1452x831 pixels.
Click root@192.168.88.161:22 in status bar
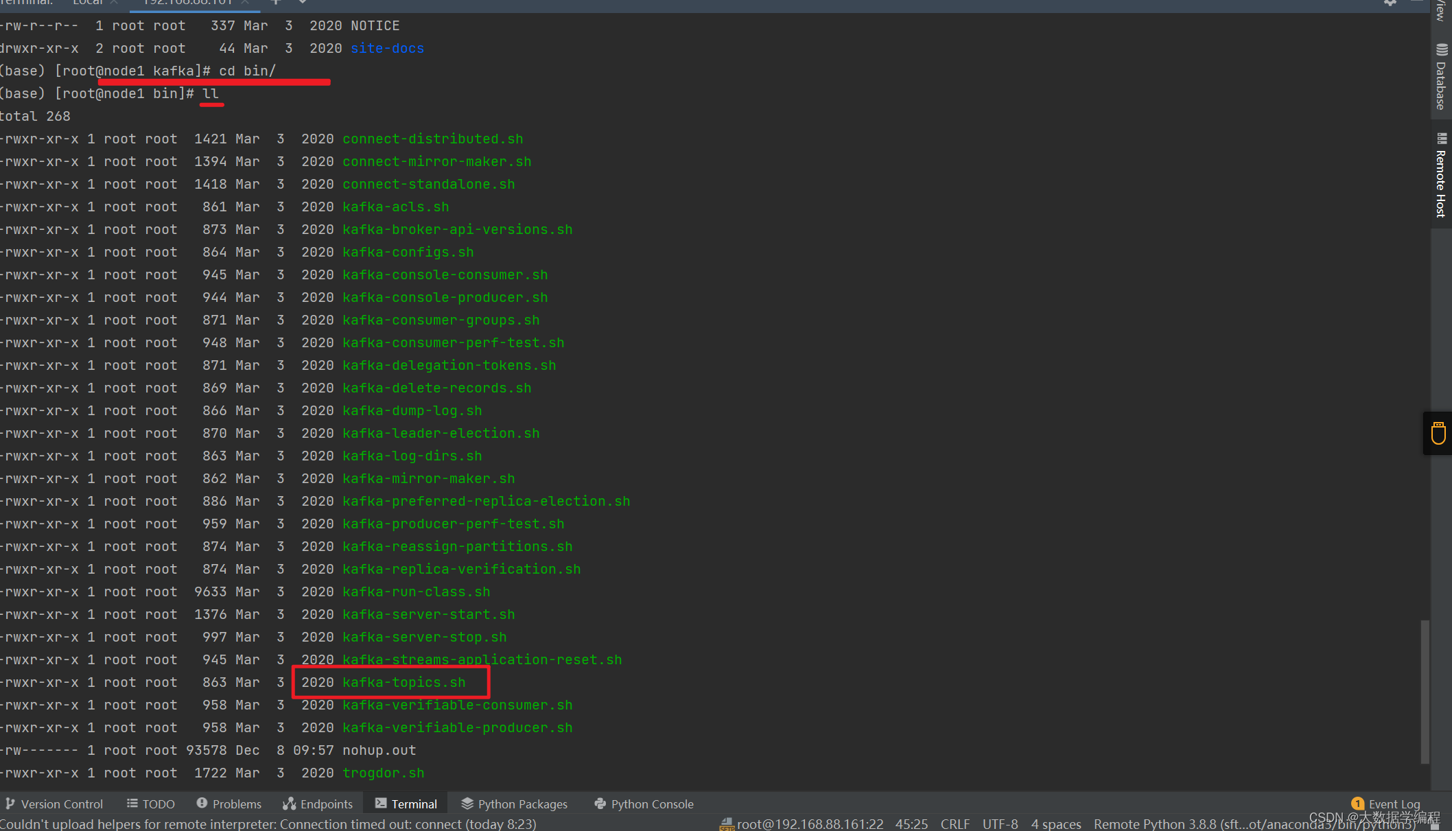(810, 823)
